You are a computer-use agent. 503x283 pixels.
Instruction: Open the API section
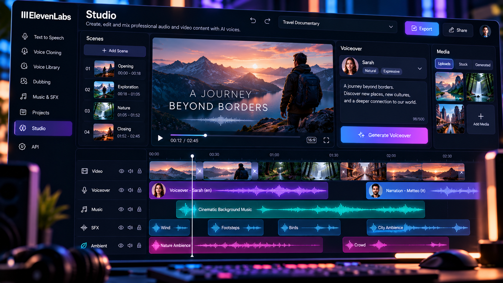pyautogui.click(x=29, y=147)
